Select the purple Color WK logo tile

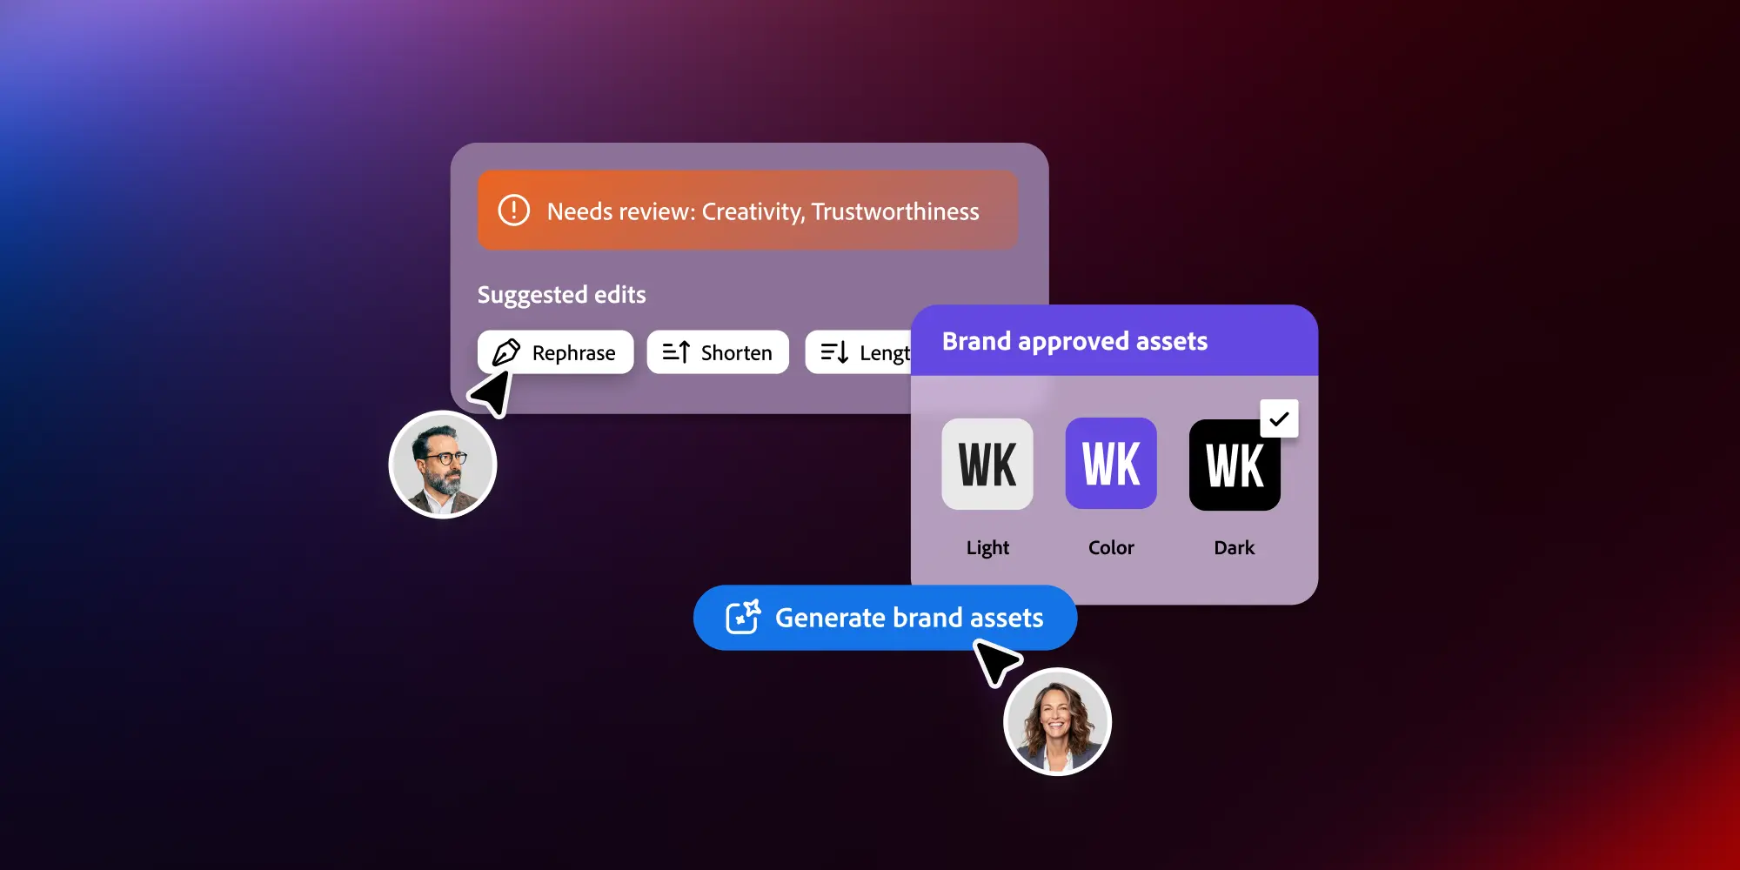click(x=1111, y=464)
